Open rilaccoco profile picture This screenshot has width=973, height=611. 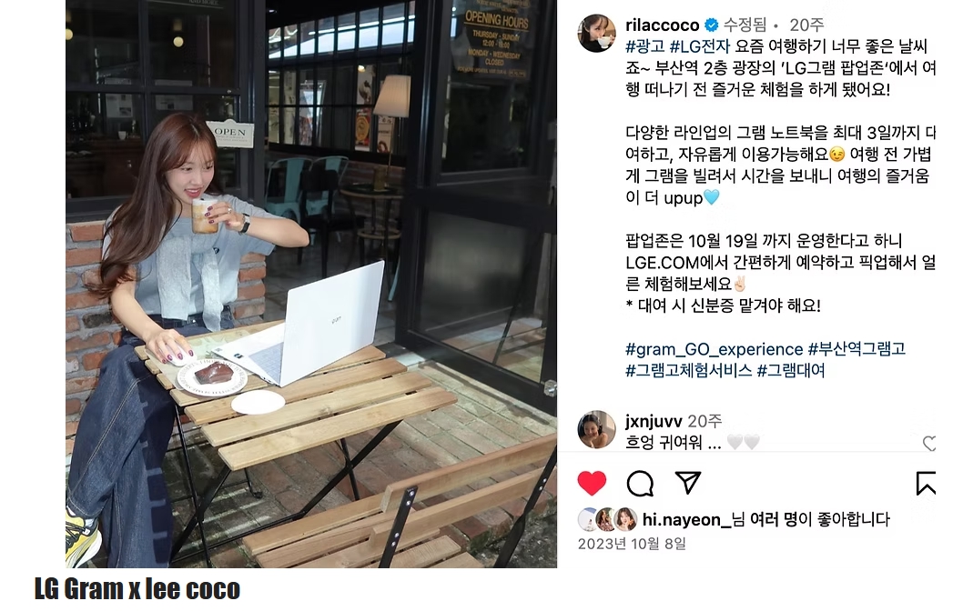click(596, 34)
